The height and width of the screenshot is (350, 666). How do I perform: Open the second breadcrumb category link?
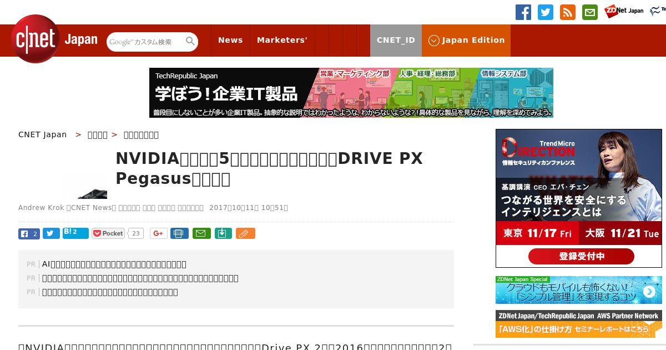98,134
